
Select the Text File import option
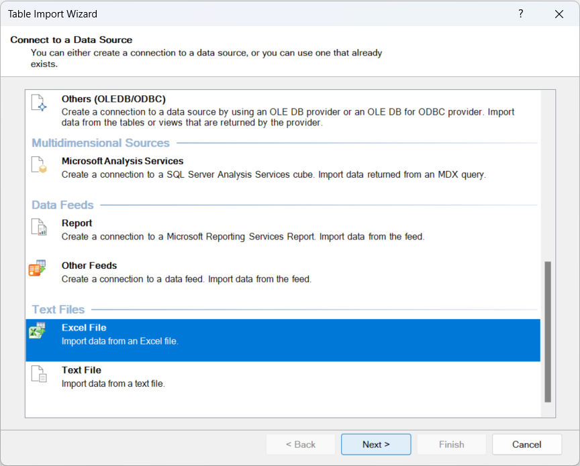pyautogui.click(x=201, y=375)
